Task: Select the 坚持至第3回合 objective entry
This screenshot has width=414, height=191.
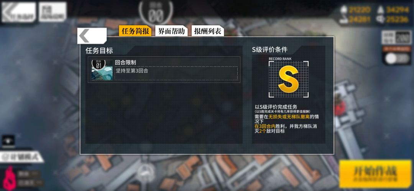Action: (176, 73)
